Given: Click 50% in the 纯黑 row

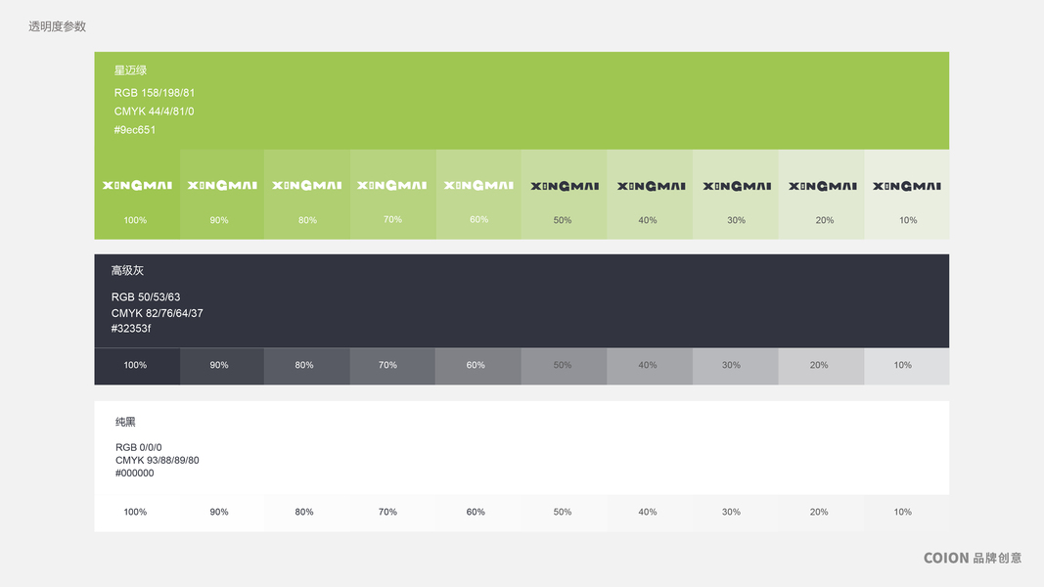Looking at the screenshot, I should (563, 512).
